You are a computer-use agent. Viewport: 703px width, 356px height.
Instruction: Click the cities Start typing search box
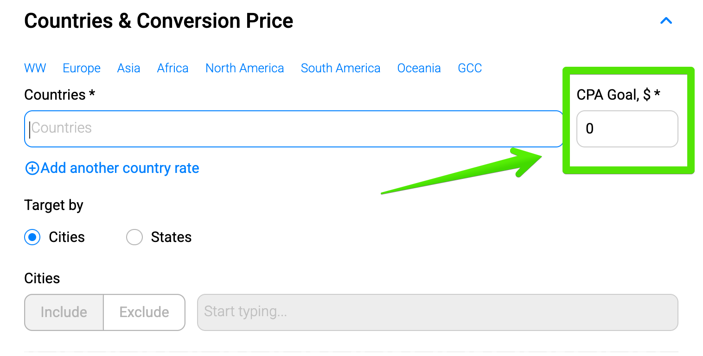pos(437,312)
